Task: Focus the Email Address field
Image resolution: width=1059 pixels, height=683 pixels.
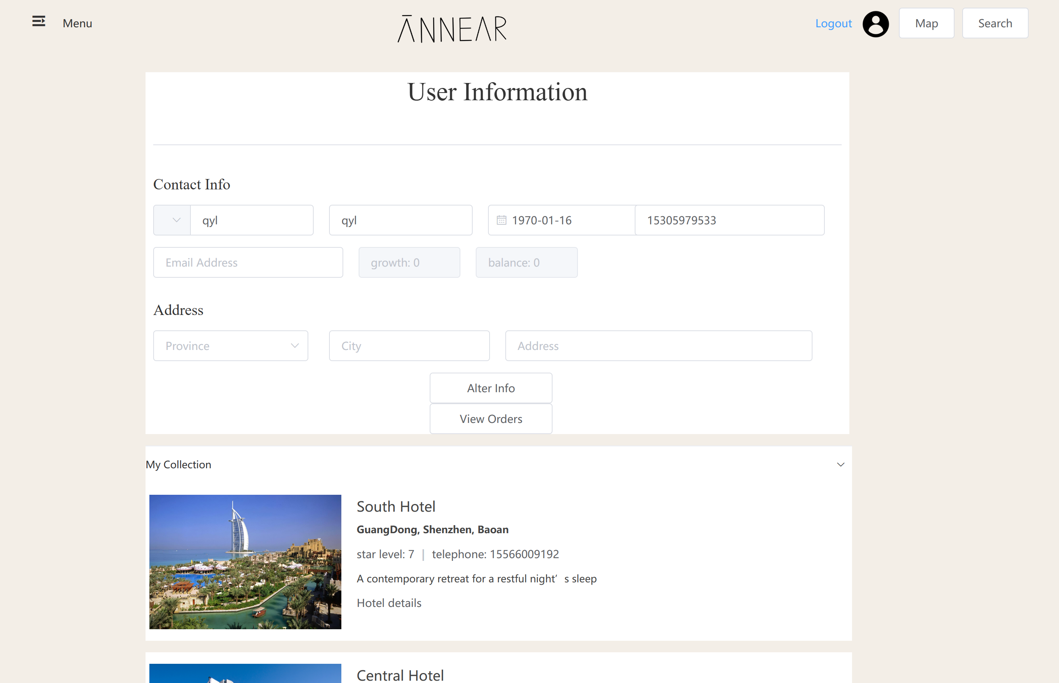Action: pyautogui.click(x=248, y=262)
